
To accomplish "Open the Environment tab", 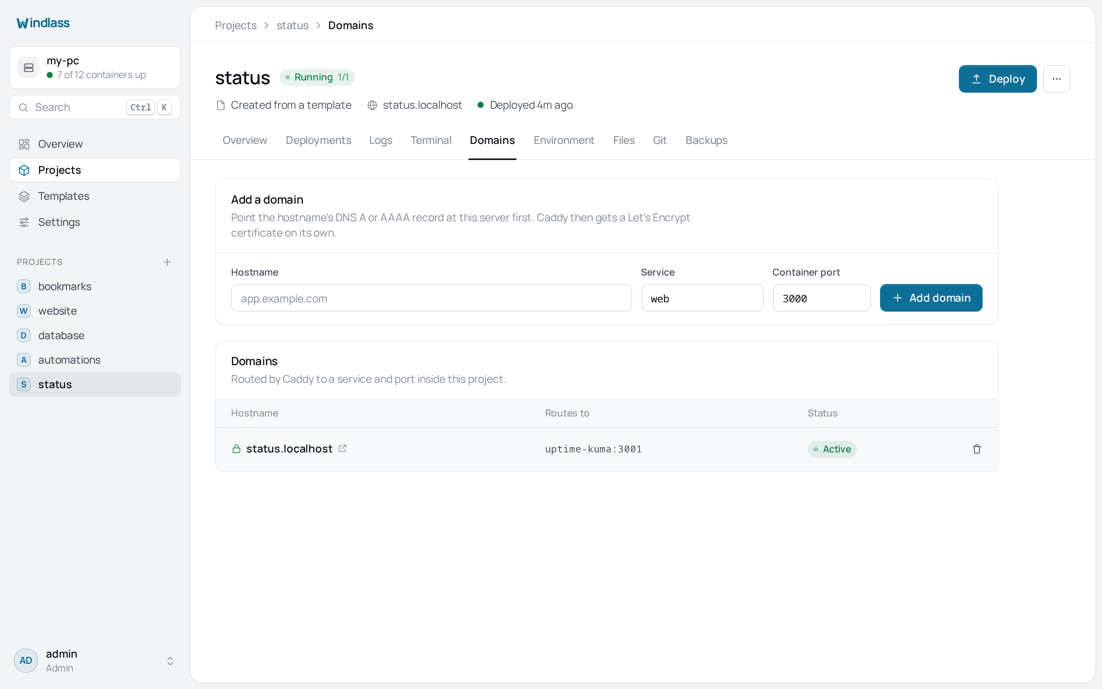I will 564,140.
